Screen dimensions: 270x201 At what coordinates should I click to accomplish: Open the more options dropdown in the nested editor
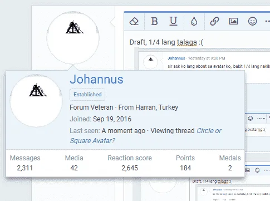click(x=261, y=119)
